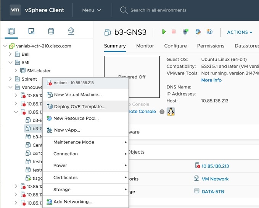Switch to the Permissions tab
The height and width of the screenshot is (208, 259).
[x=211, y=46]
